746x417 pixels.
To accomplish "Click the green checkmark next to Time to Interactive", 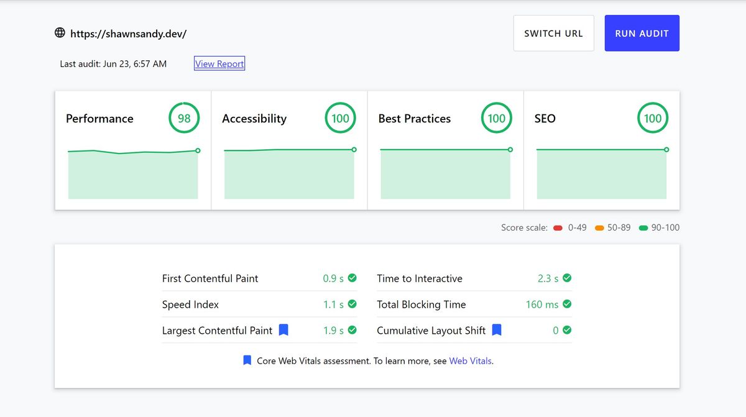I will pos(567,278).
